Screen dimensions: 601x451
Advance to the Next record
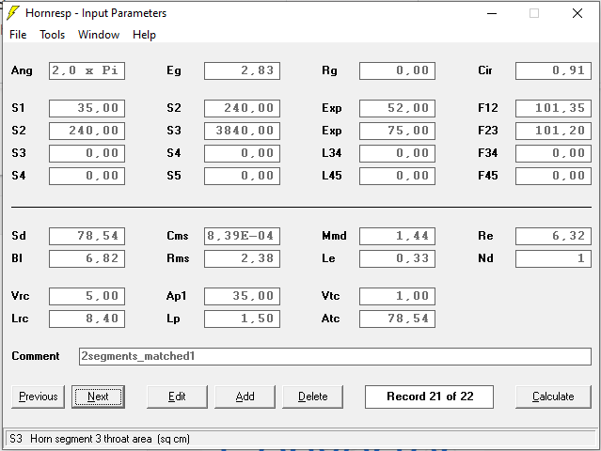tap(98, 397)
